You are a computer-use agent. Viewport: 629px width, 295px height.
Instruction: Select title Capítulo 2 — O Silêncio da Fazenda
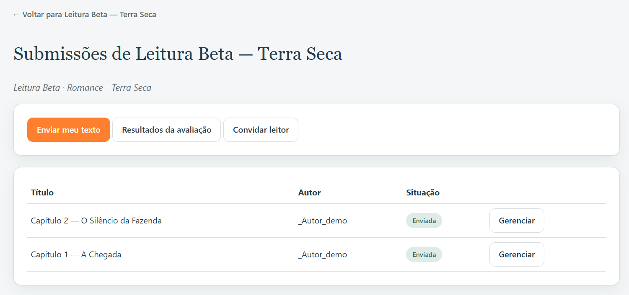click(96, 221)
